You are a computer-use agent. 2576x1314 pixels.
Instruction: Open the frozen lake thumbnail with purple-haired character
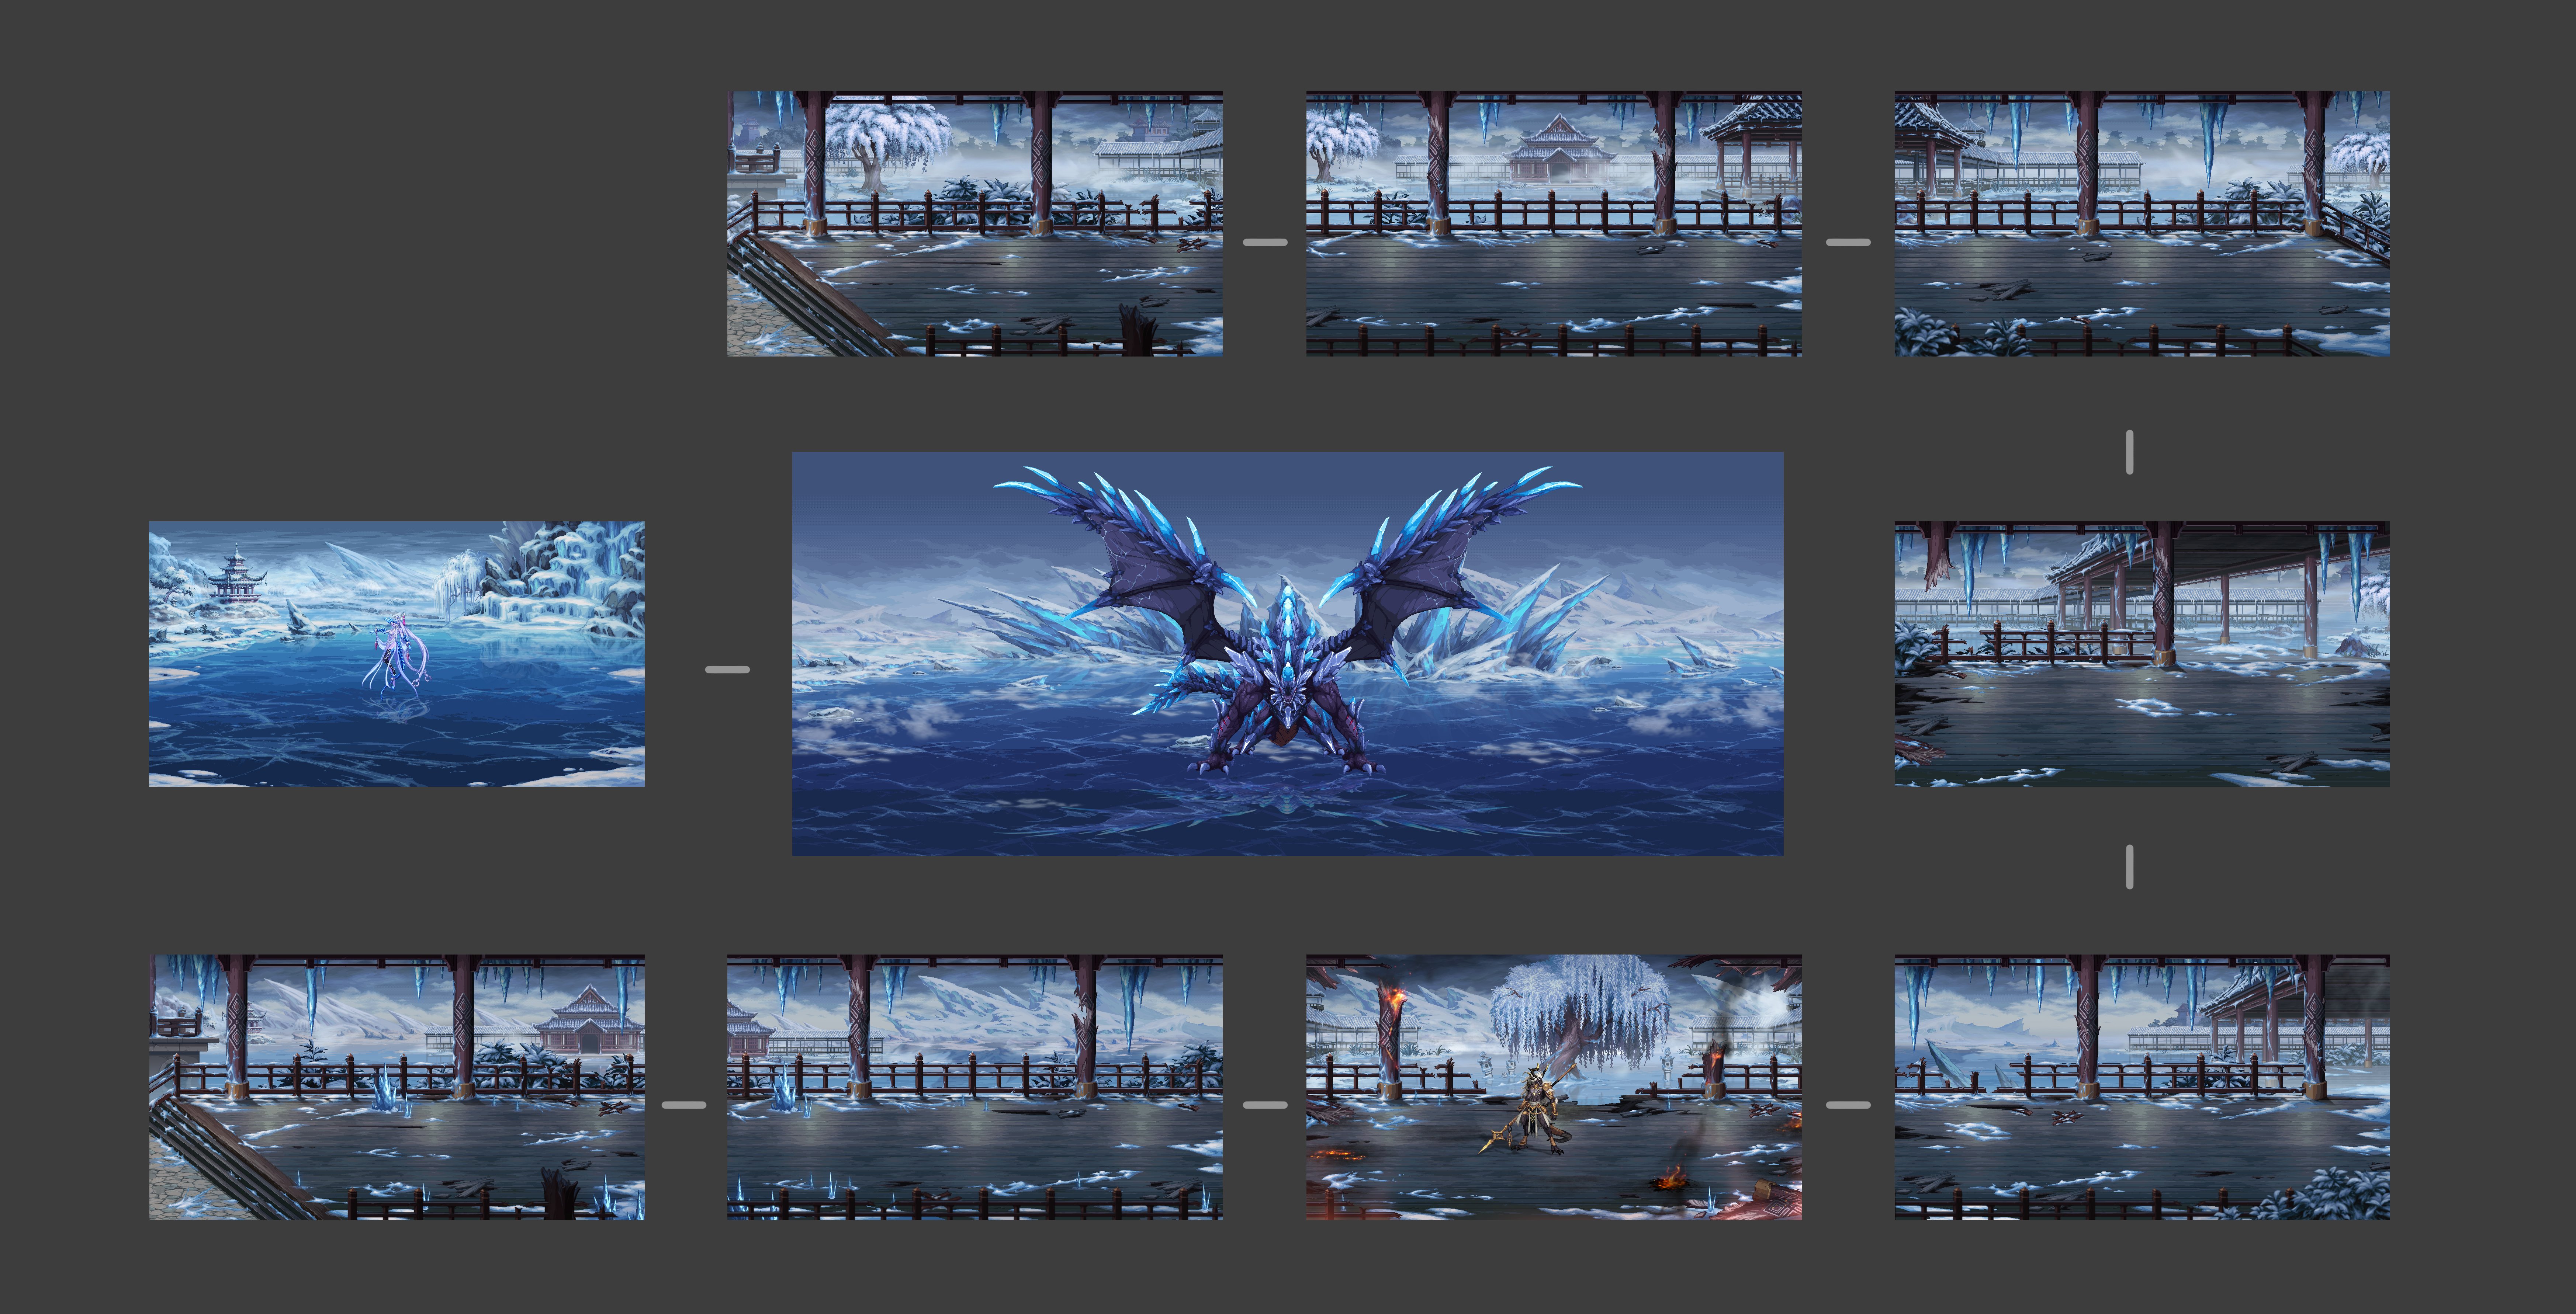coord(397,654)
